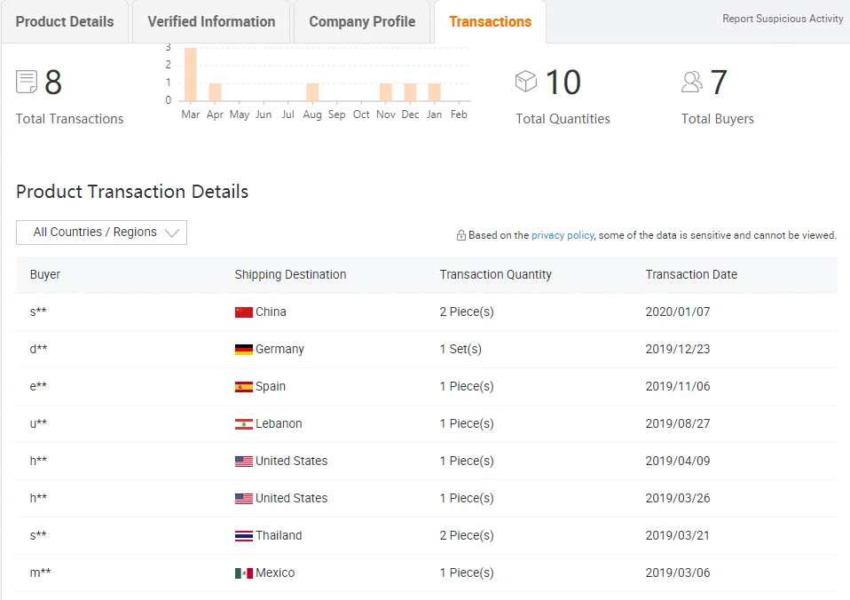Click the Total Transactions document icon

pos(27,82)
